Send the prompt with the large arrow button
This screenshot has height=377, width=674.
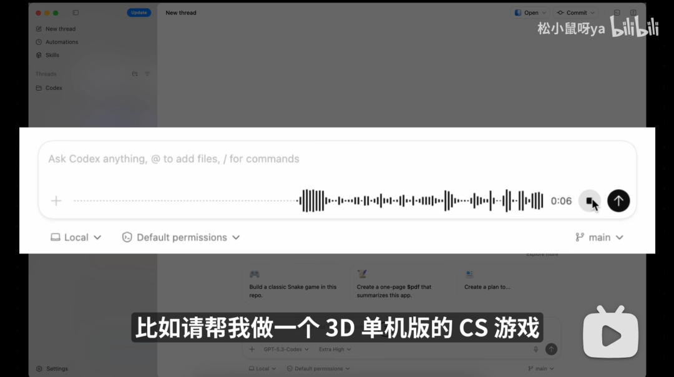pos(618,201)
